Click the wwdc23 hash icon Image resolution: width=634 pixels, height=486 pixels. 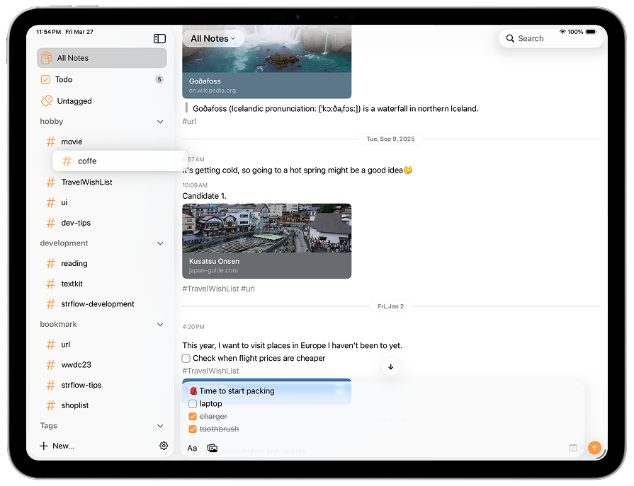(x=50, y=365)
